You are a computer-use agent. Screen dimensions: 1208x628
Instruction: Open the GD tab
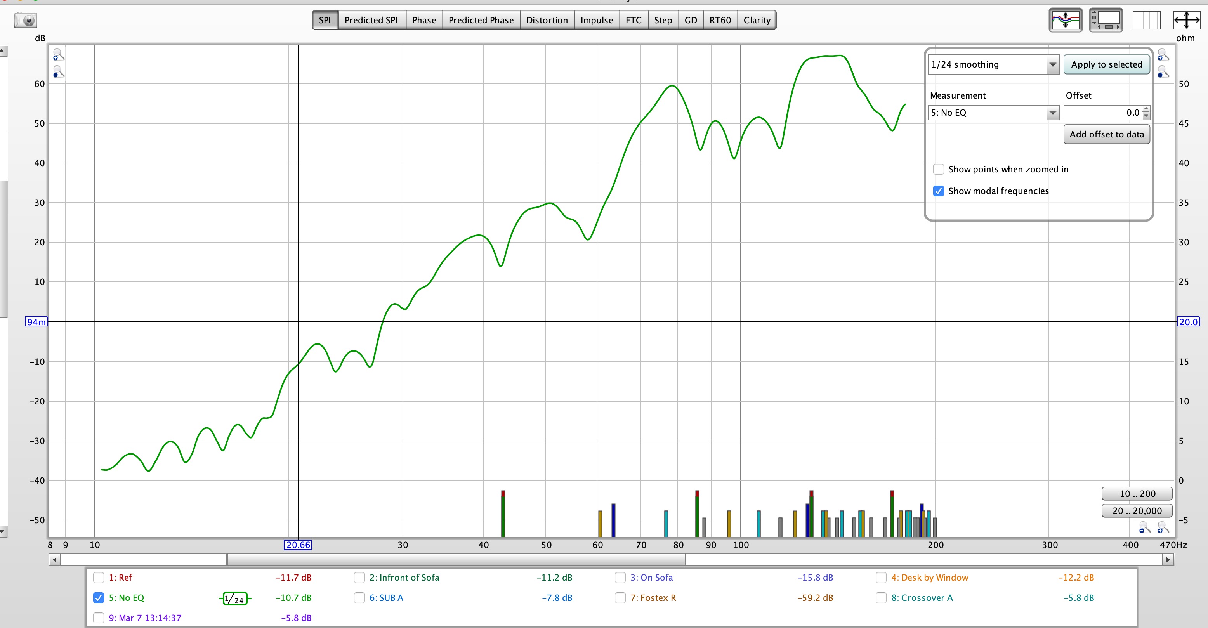point(691,20)
